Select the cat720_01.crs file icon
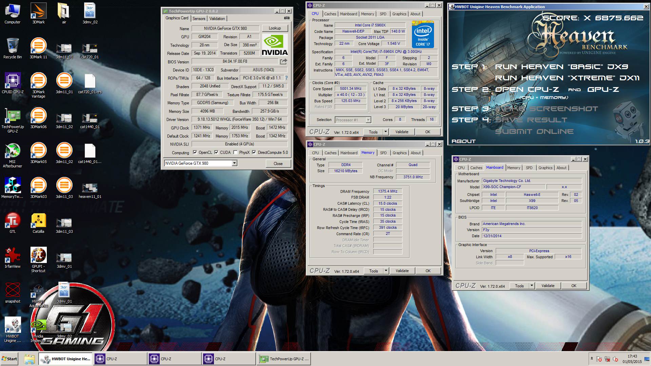This screenshot has height=366, width=651. pyautogui.click(x=90, y=83)
